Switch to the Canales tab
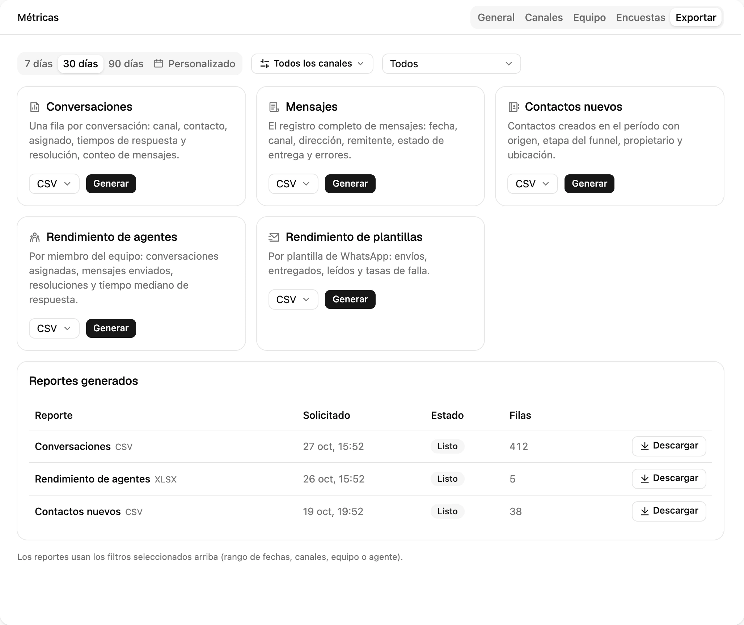 click(544, 17)
